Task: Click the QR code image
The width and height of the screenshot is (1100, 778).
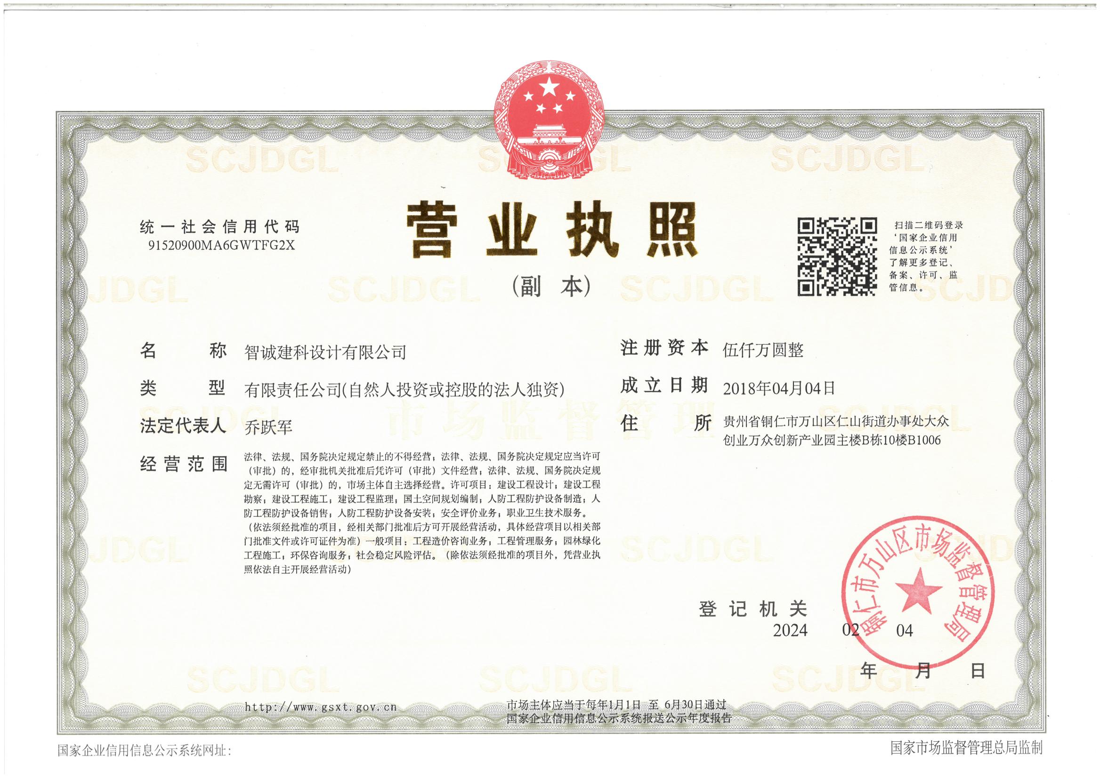Action: (837, 257)
